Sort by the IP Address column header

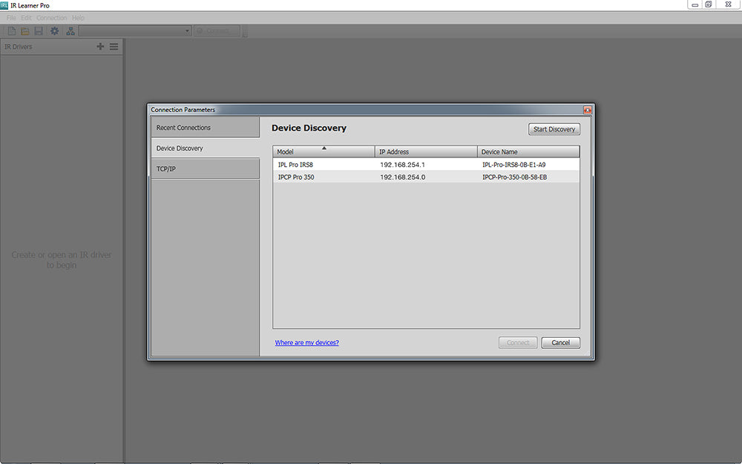point(426,151)
